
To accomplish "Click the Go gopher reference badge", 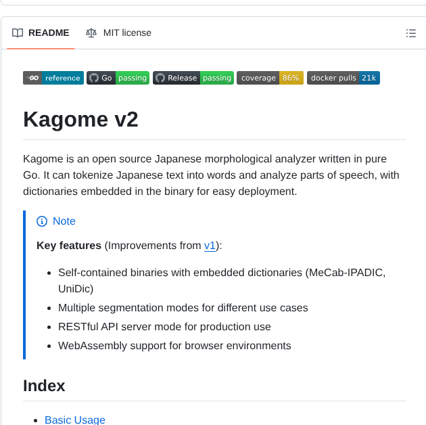I will [x=53, y=78].
